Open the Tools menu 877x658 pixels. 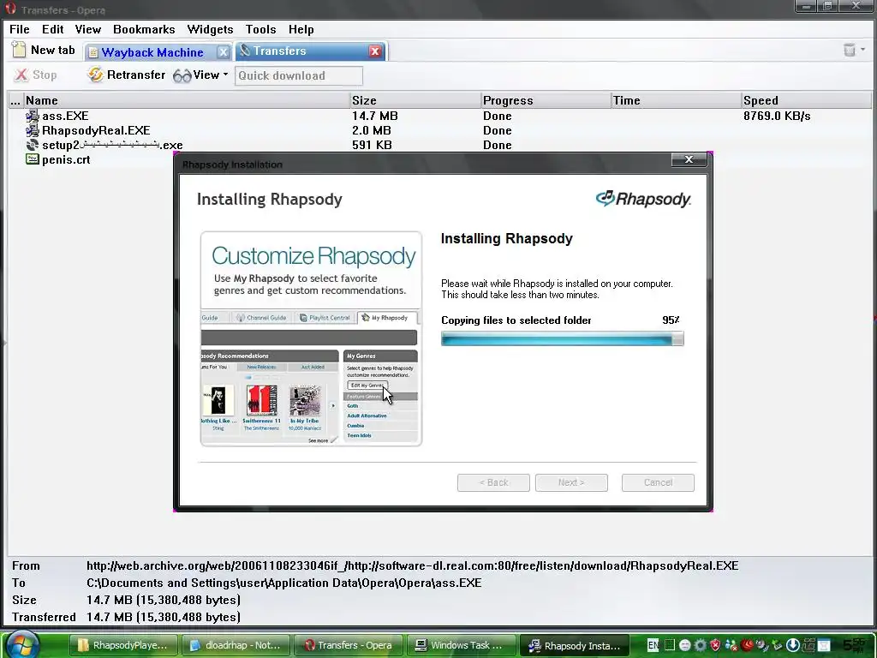(x=260, y=29)
